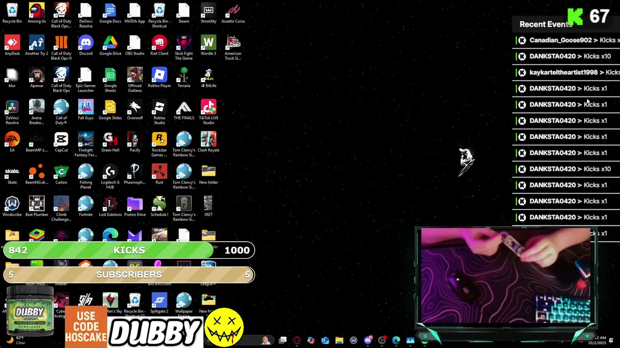
Task: Open the Splitgate 2 desktop icon
Action: [x=159, y=304]
